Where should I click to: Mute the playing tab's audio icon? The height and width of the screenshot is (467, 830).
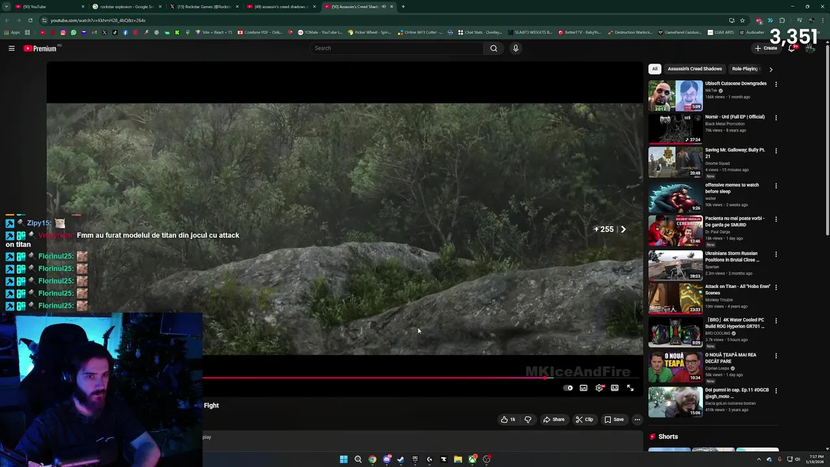(384, 6)
